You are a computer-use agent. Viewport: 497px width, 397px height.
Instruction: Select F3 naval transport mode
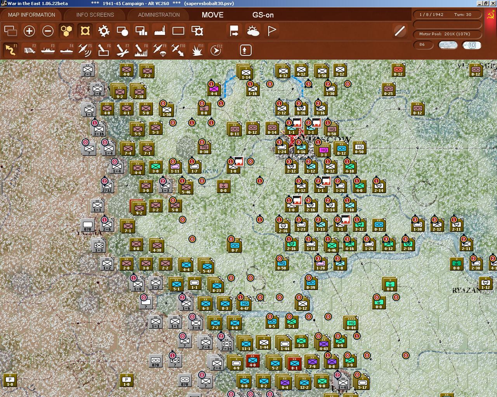pos(48,50)
